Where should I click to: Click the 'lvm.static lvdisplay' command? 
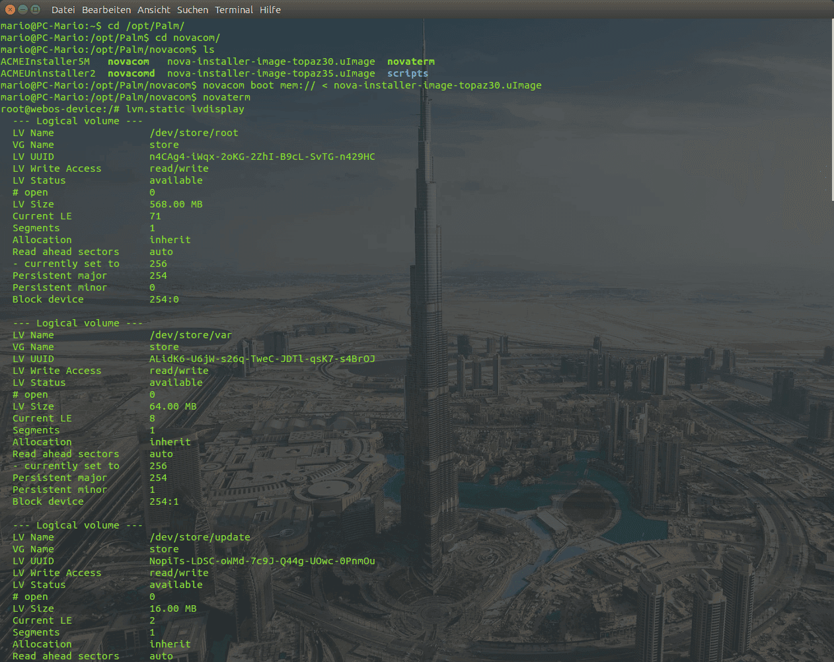(185, 109)
